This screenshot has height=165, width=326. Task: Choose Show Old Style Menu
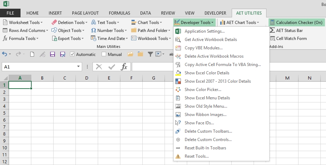pos(221,106)
